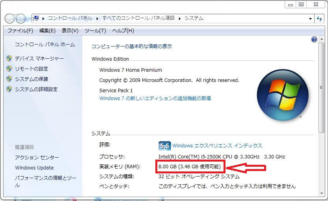Open the ファイル(F) menu

[x=20, y=31]
